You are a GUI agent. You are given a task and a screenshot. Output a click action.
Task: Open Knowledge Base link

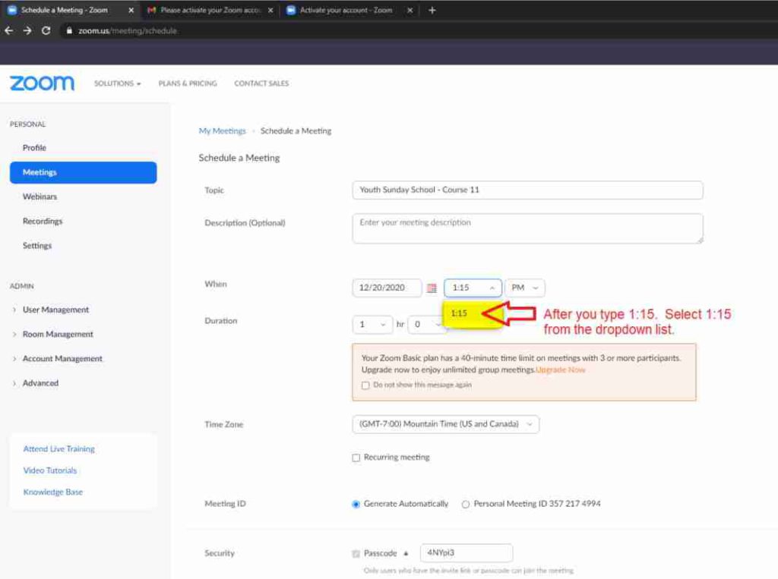(53, 492)
